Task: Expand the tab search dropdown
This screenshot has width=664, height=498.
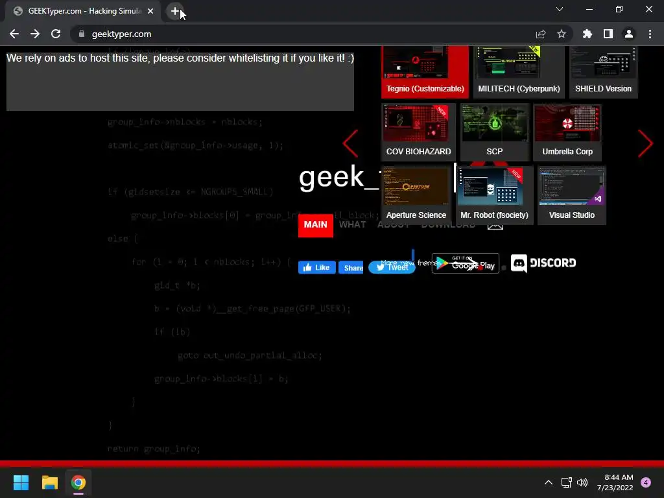Action: [x=560, y=9]
